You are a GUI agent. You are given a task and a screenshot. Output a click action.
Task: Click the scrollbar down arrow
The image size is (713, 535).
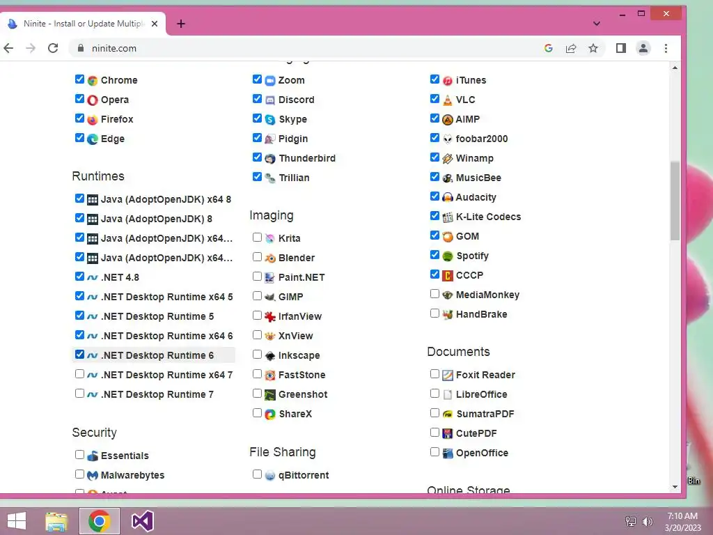675,487
